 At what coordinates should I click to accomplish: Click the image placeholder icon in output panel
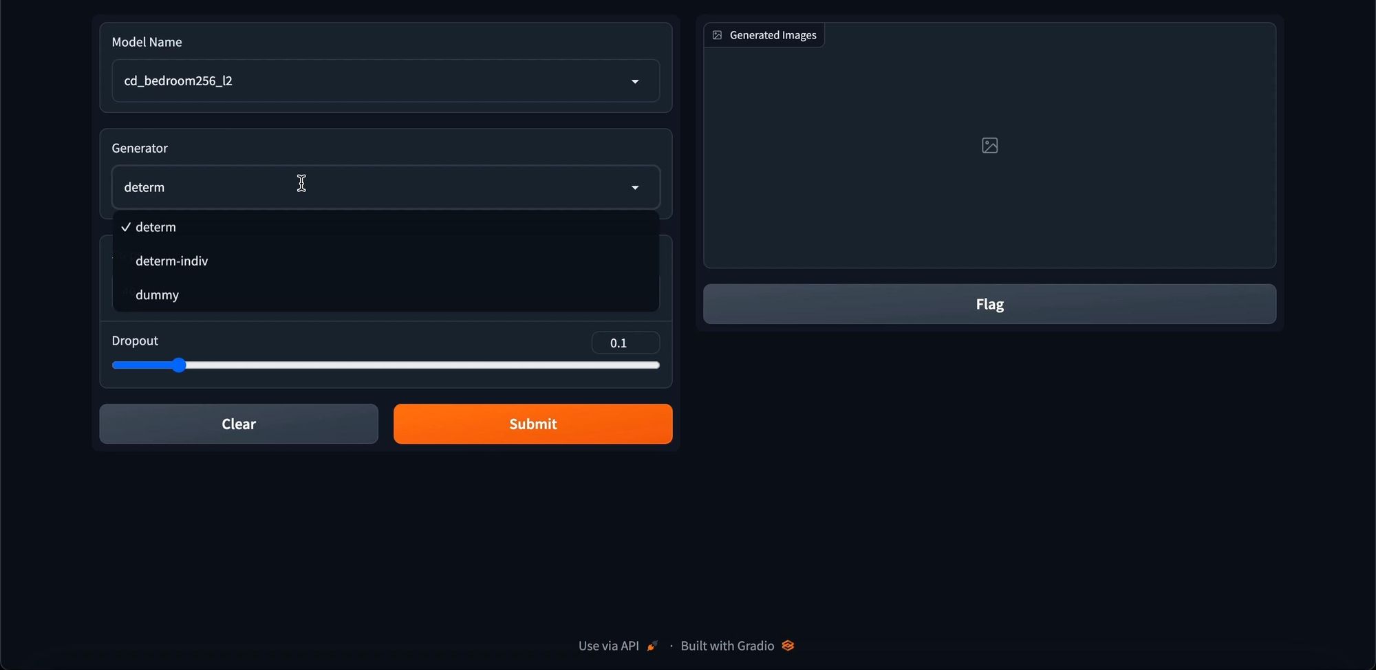tap(989, 145)
